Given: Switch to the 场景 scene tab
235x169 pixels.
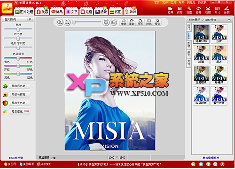Looking at the screenshot, I should click(x=101, y=12).
